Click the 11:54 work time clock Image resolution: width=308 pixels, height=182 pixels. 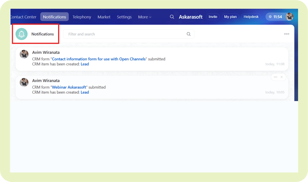275,17
